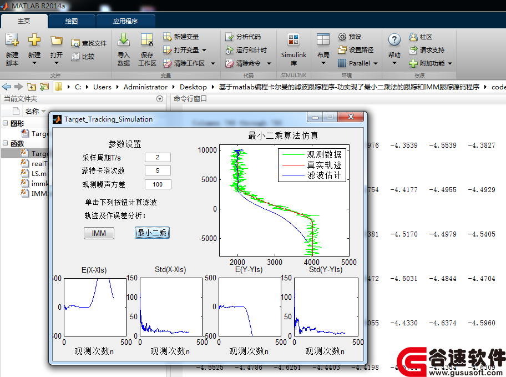Click the forward navigation arrow in address bar

pos(19,87)
